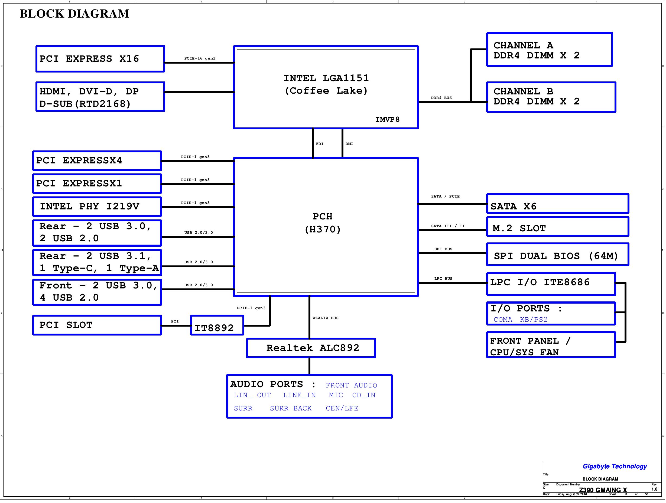This screenshot has width=666, height=503.
Task: Select CHANNEL B DDR4 DIMM block
Action: coord(551,97)
